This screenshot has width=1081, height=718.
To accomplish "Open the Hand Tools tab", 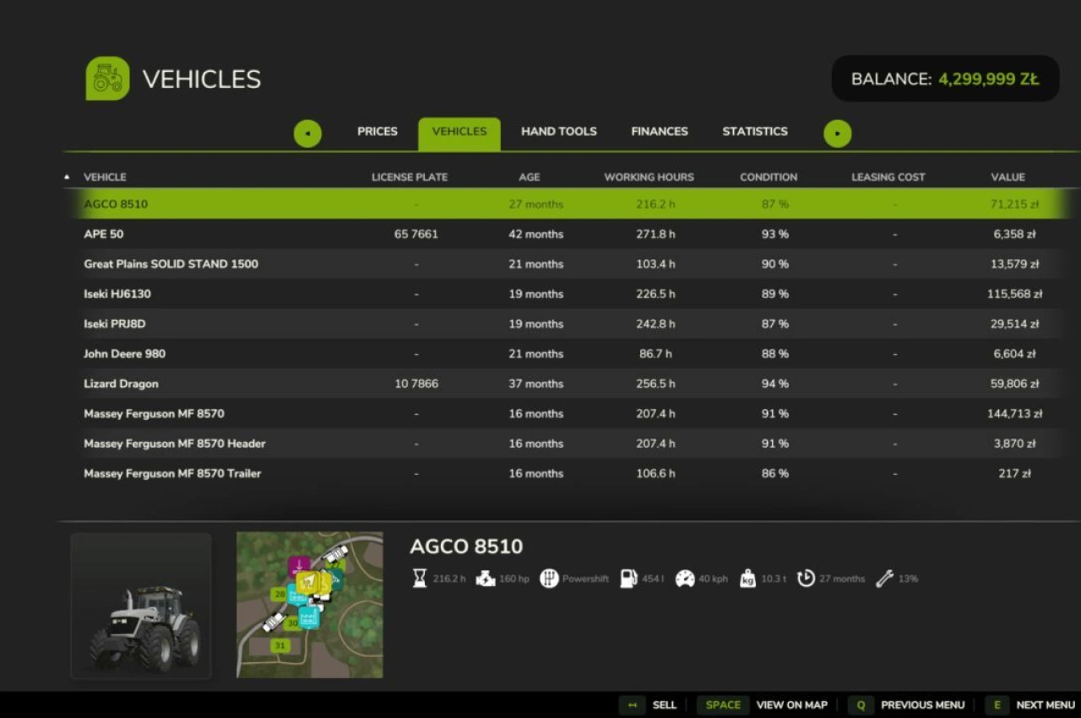I will tap(558, 132).
